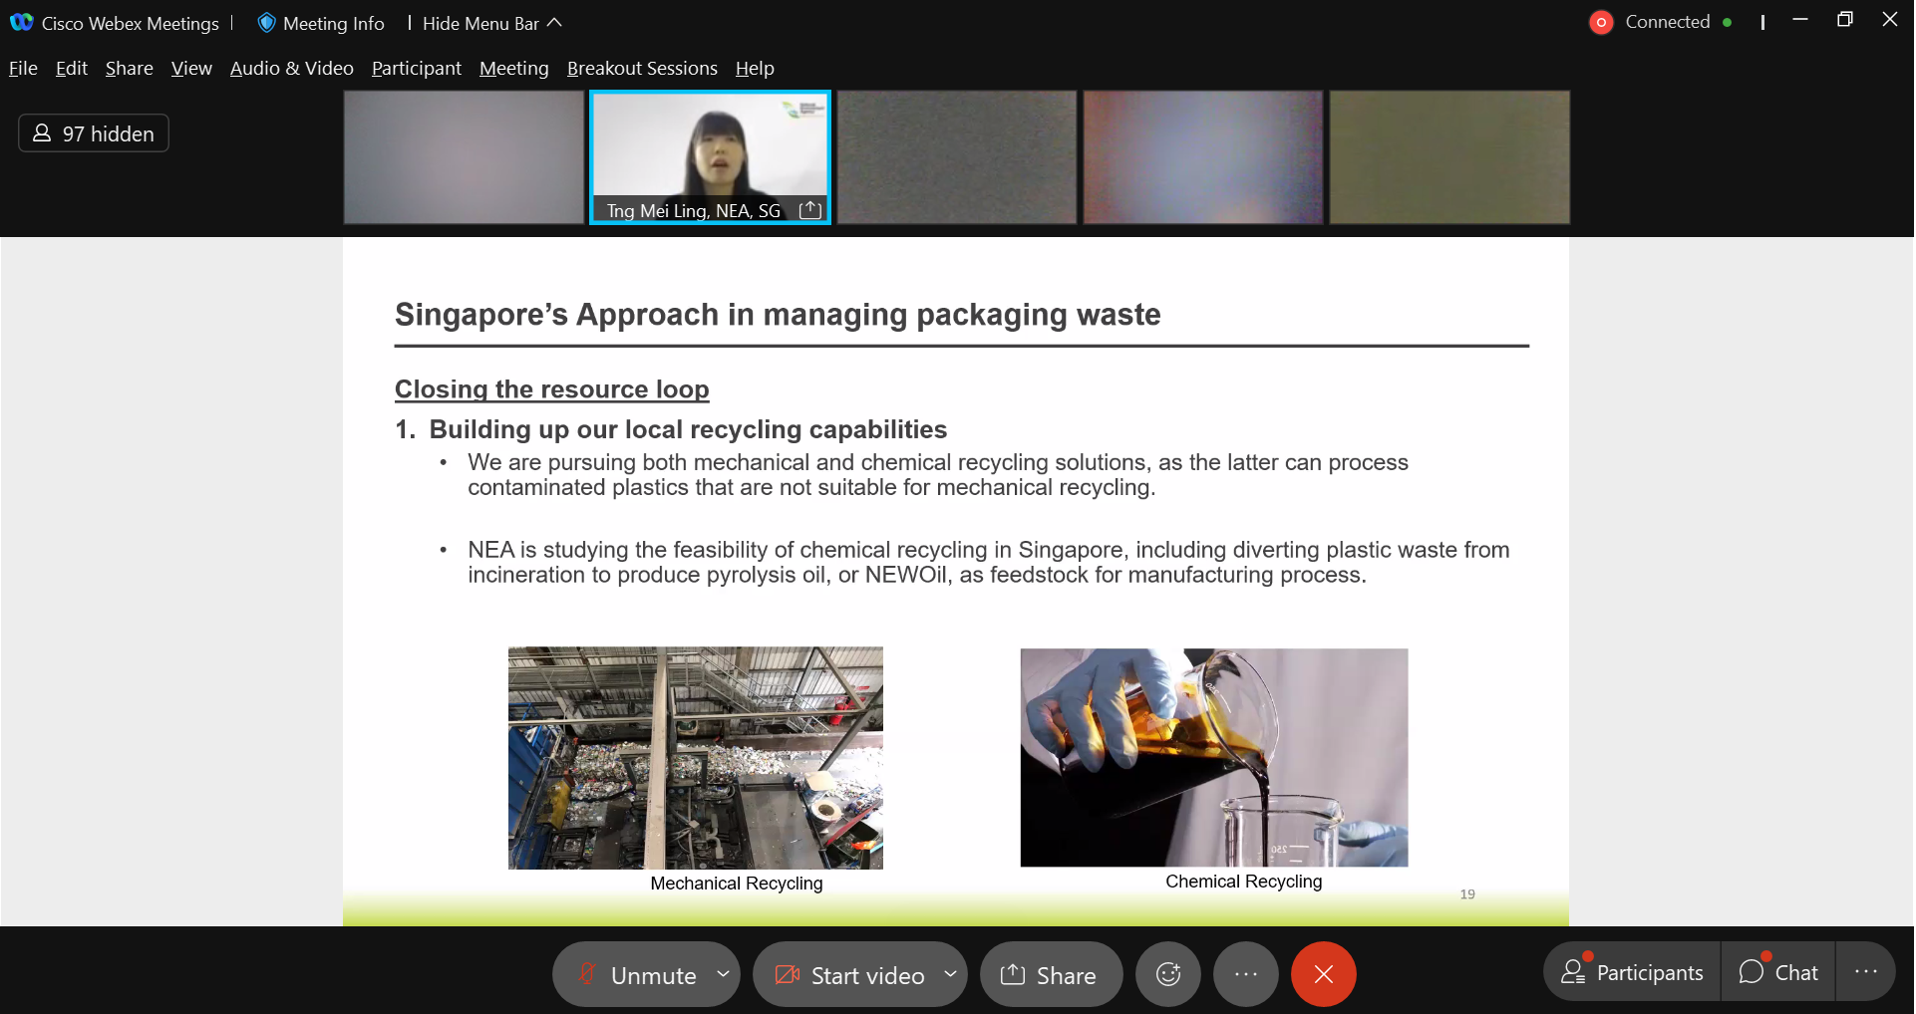Expand video options arrow beside Start video
Screen dimensions: 1916x1014
tap(950, 974)
